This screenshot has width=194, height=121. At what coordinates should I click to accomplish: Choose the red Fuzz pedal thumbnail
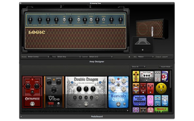coord(150,88)
